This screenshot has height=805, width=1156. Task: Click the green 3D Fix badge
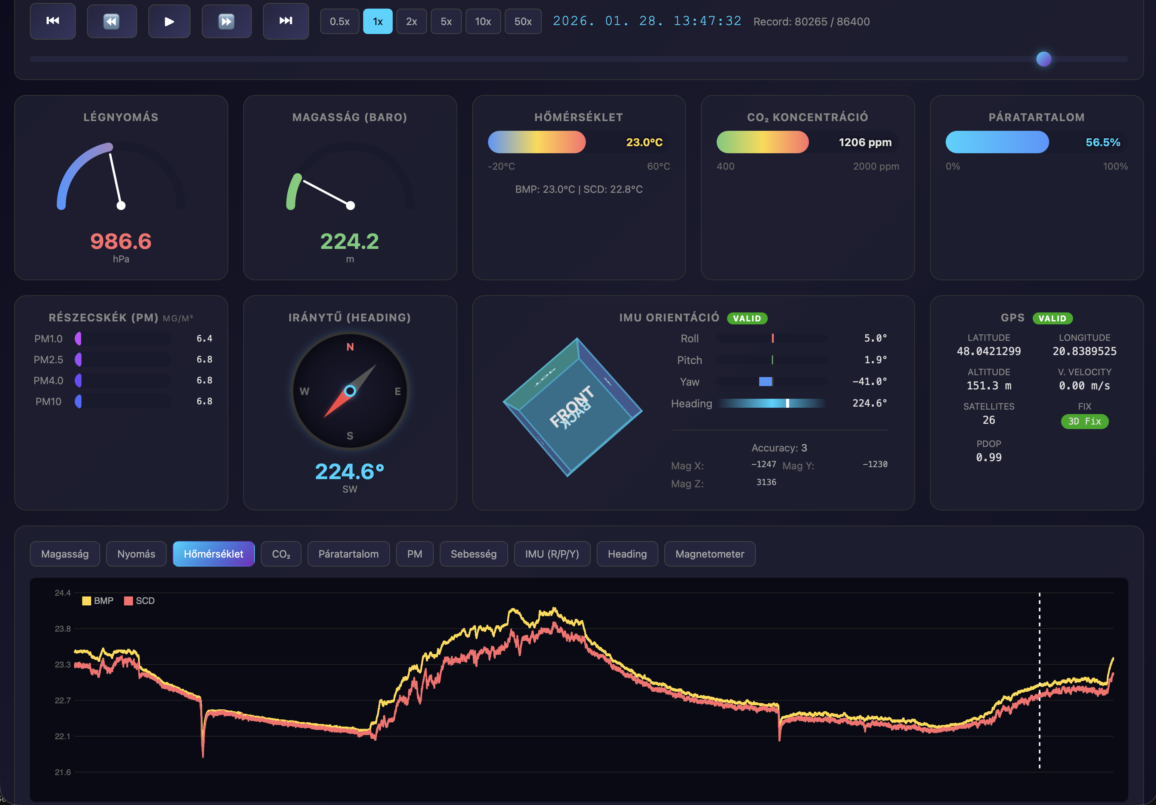click(x=1085, y=422)
